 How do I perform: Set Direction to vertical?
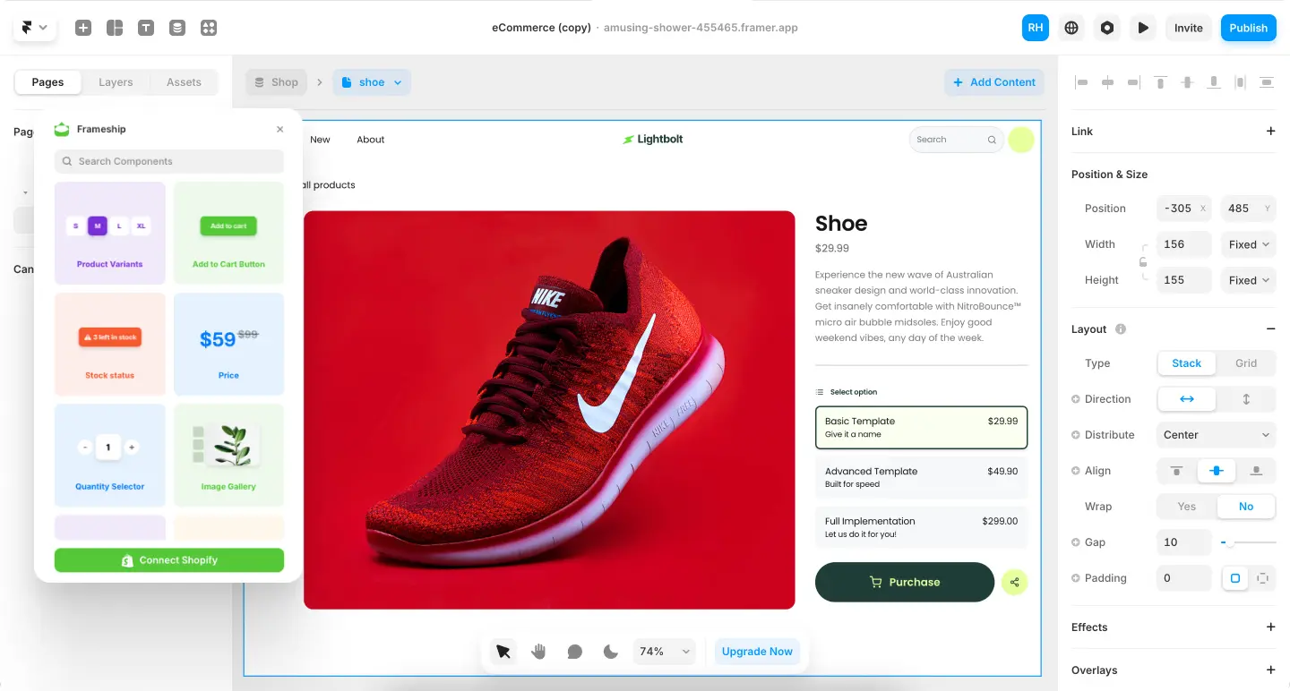point(1246,399)
